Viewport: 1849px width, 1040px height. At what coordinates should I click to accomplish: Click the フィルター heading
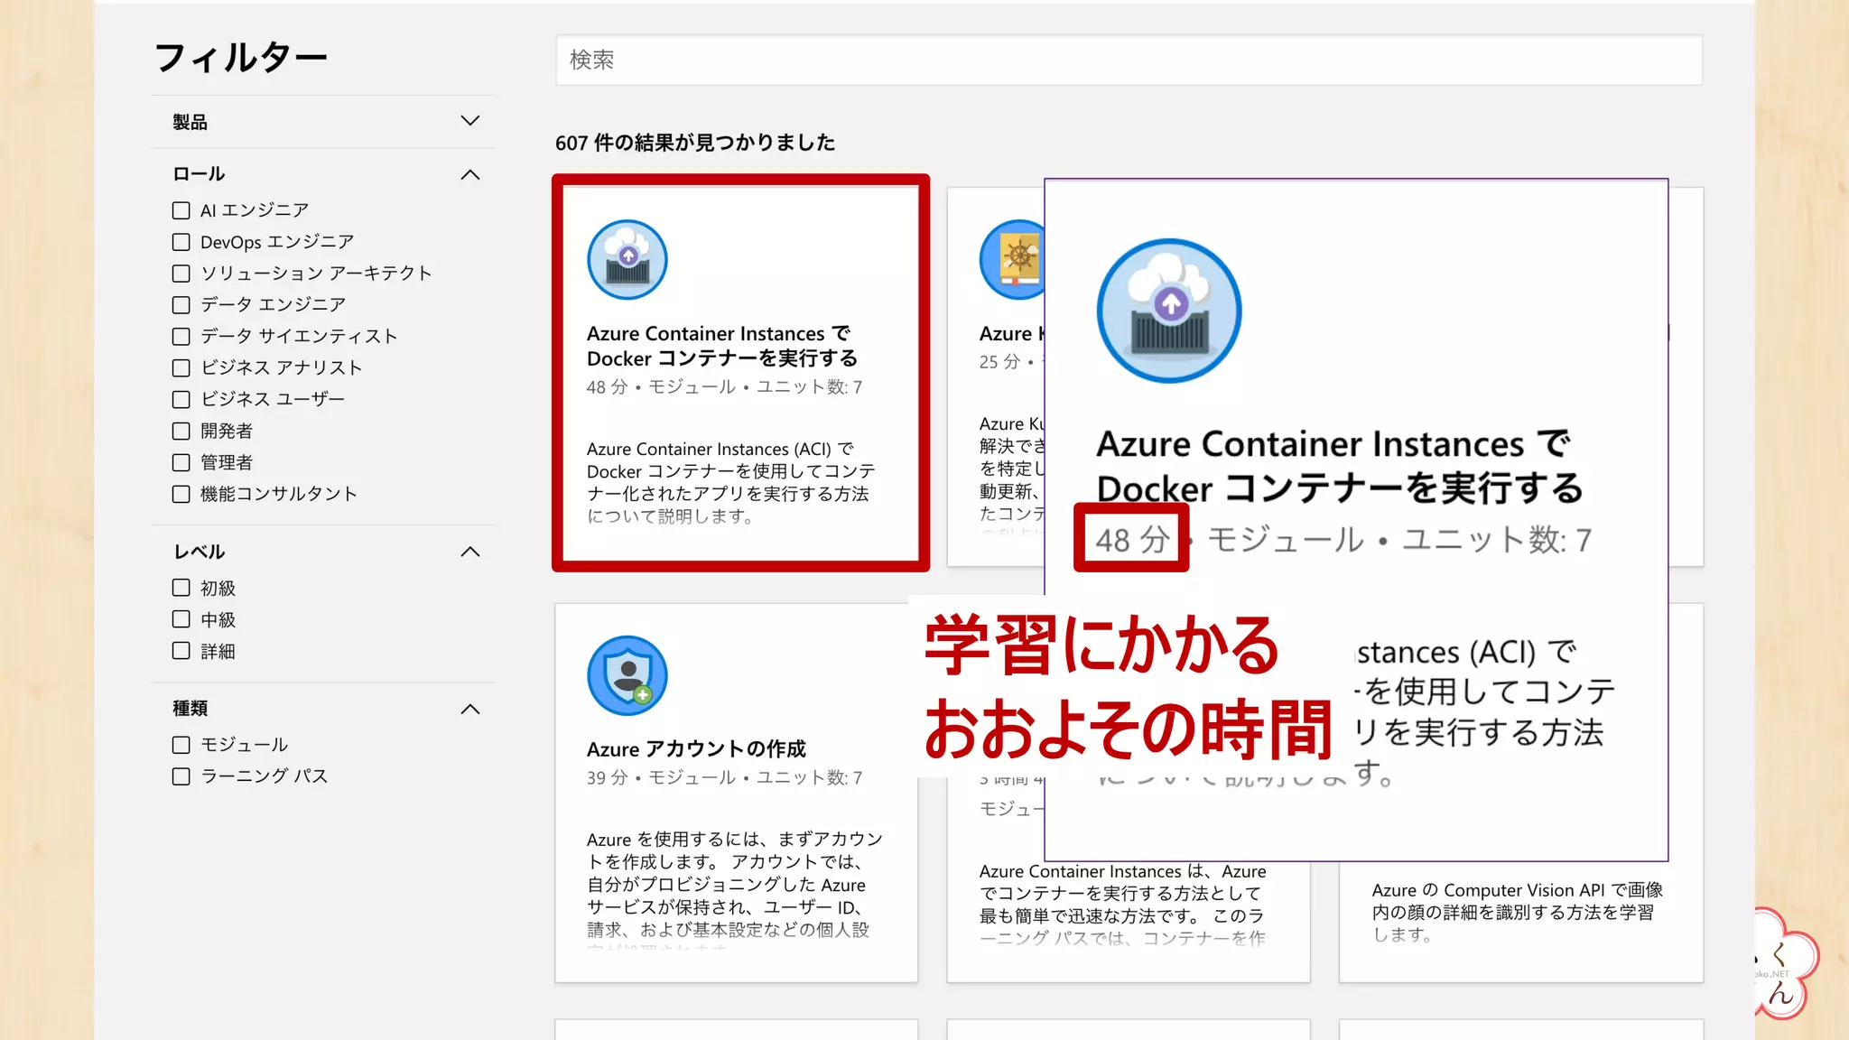(x=241, y=58)
